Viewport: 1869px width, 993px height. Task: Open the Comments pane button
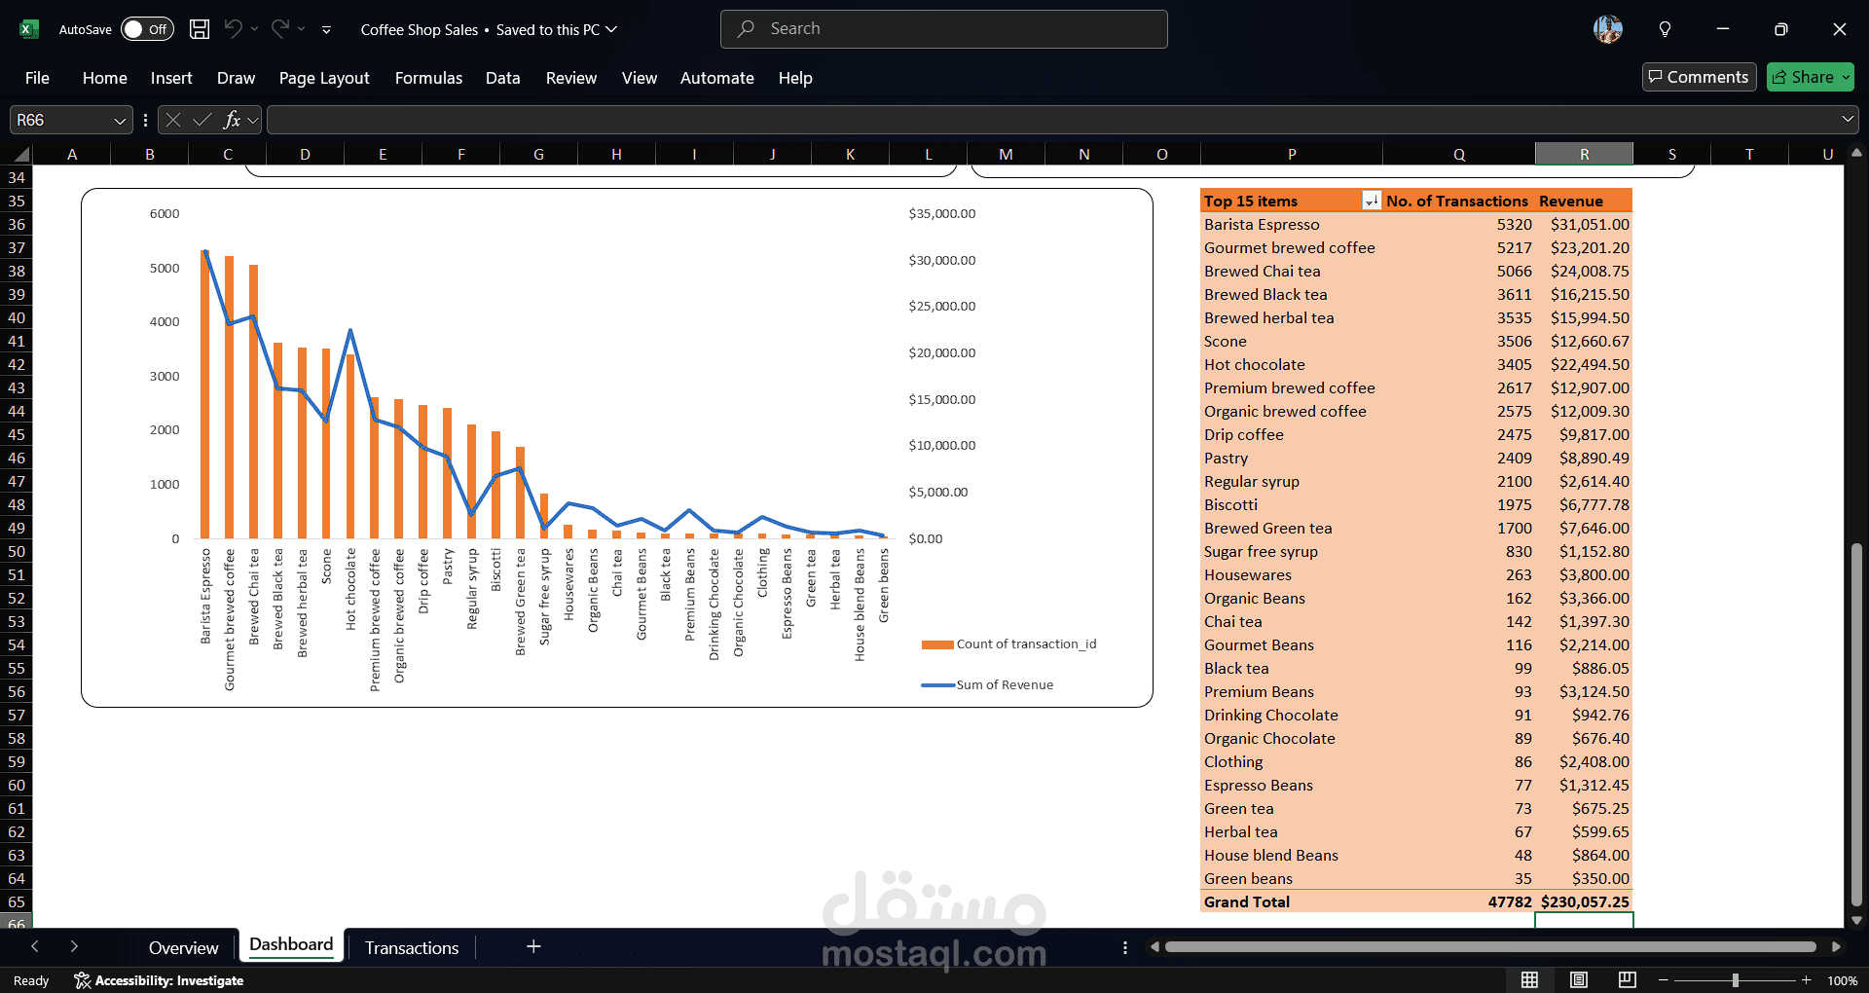click(x=1699, y=77)
